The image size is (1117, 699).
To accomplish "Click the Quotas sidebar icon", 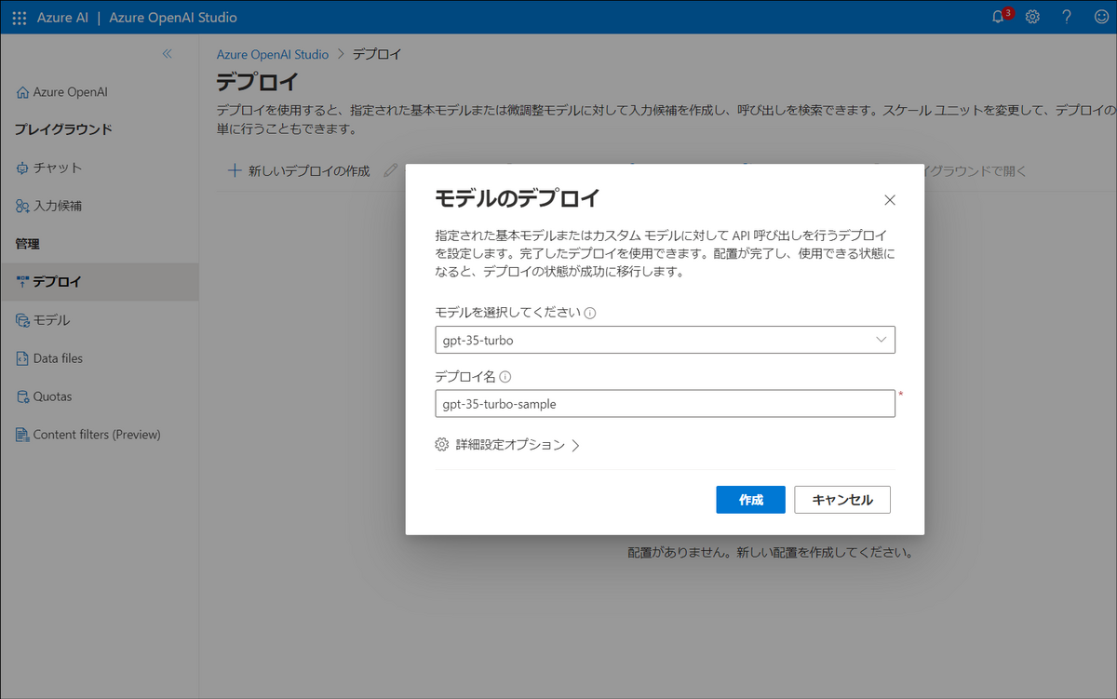I will [22, 397].
